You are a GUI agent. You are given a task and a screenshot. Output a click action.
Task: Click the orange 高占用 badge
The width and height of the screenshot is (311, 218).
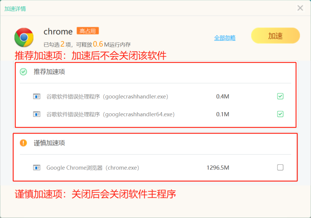coord(88,31)
